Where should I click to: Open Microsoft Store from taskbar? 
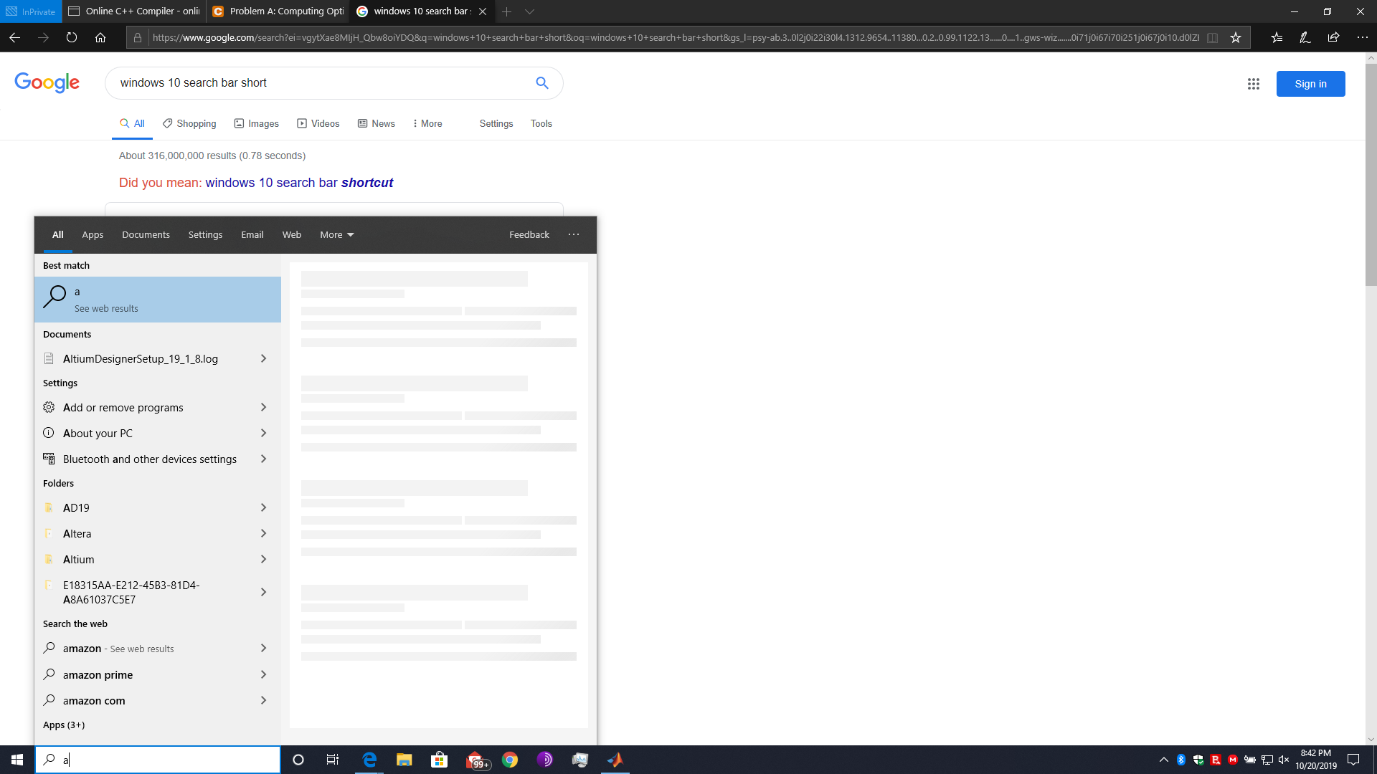[x=440, y=760]
